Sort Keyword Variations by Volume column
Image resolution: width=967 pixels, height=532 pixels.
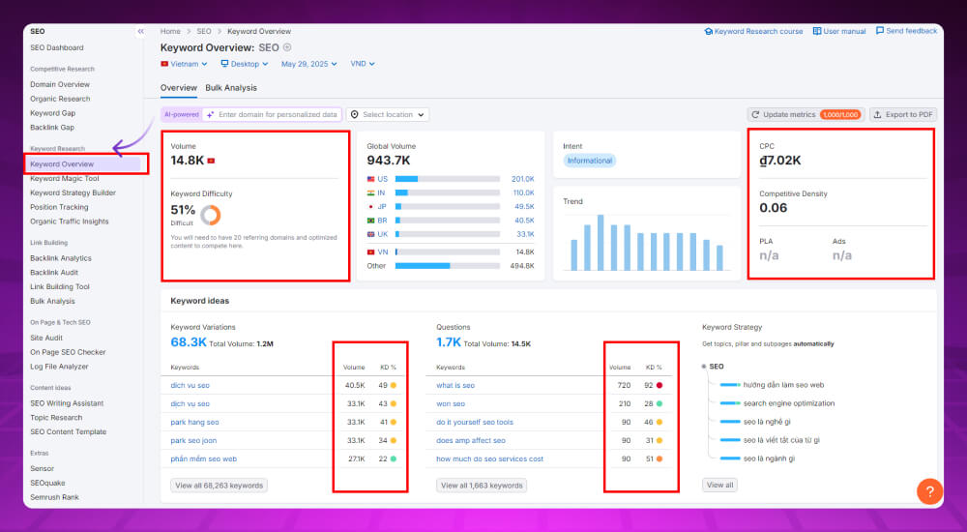click(x=354, y=368)
